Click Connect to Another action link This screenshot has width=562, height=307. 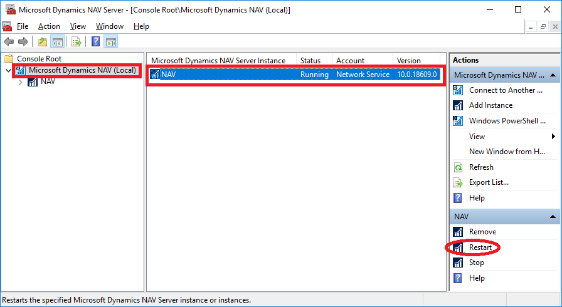click(x=506, y=90)
